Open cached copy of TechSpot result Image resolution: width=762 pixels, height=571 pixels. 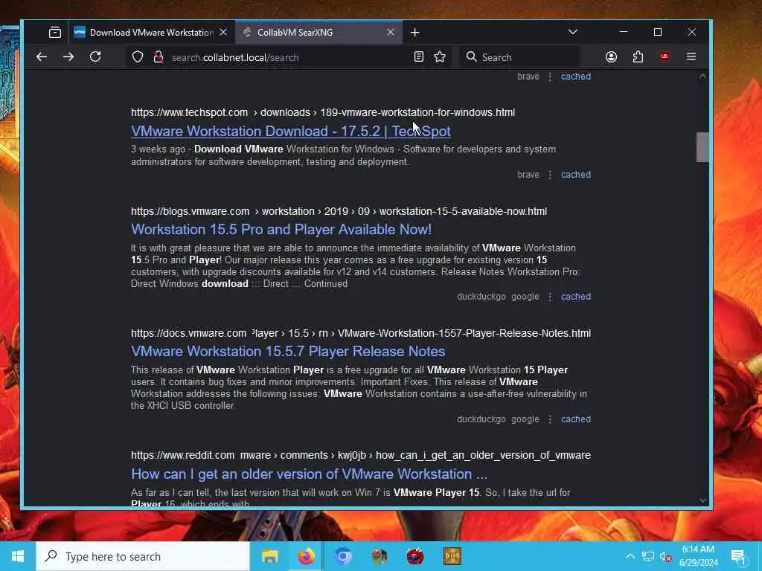click(576, 174)
